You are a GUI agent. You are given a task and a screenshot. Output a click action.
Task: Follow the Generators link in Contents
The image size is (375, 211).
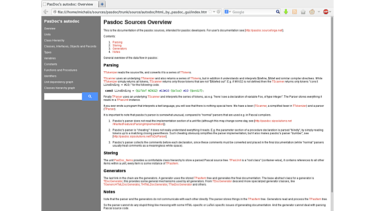pyautogui.click(x=119, y=48)
